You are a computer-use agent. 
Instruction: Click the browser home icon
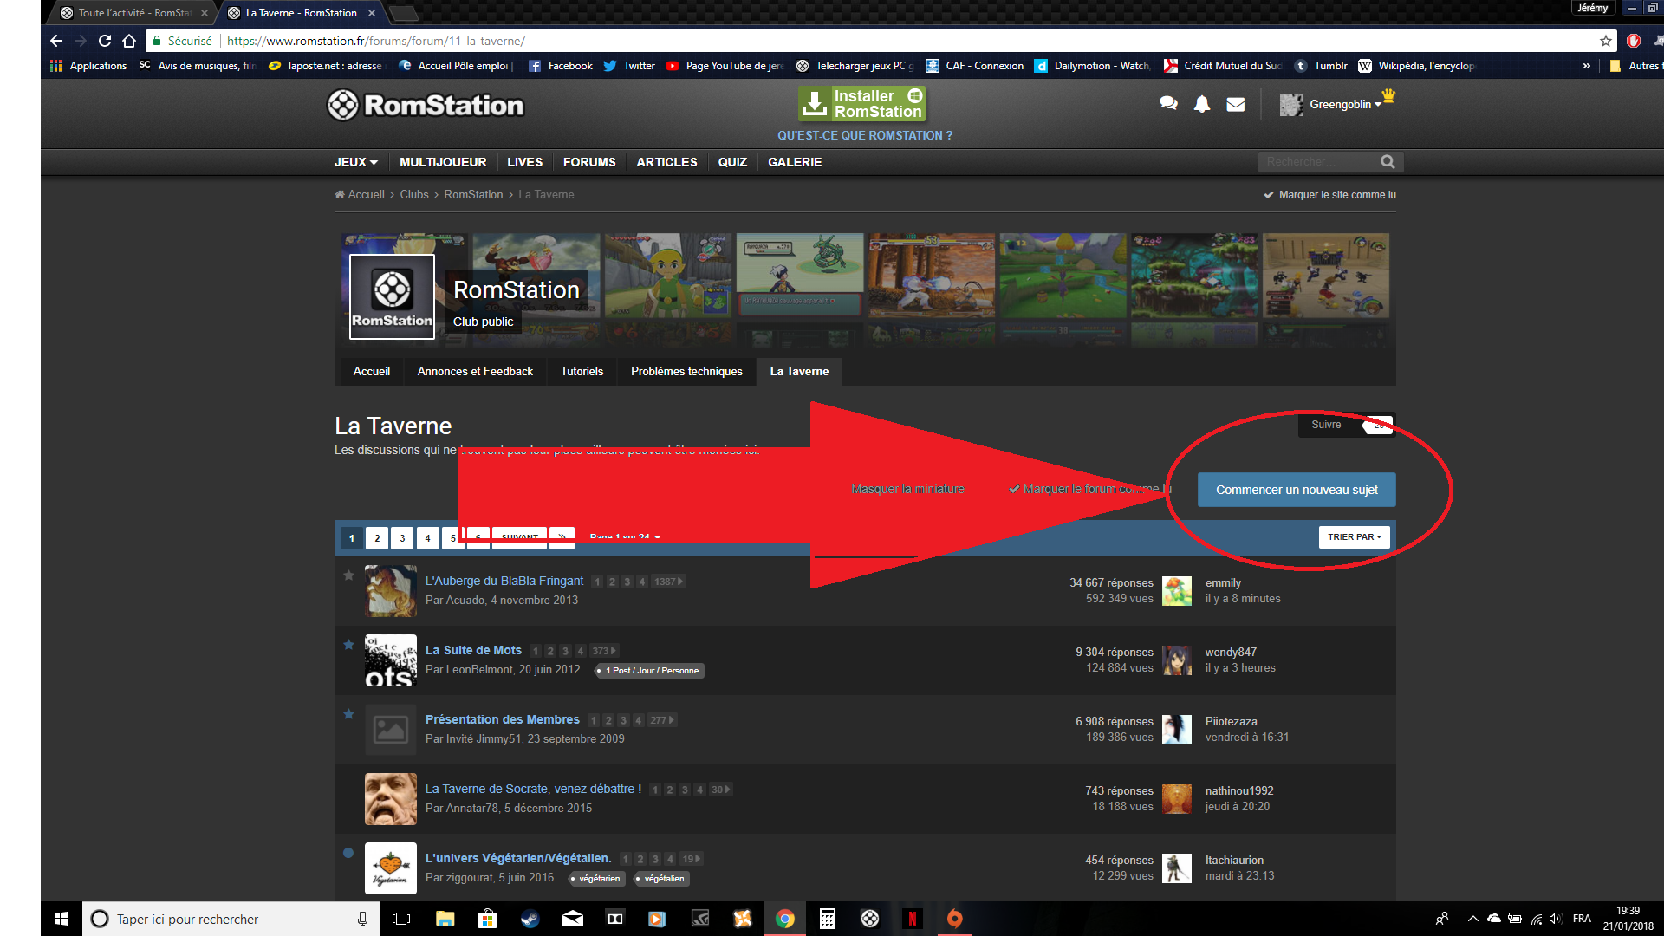click(x=129, y=41)
